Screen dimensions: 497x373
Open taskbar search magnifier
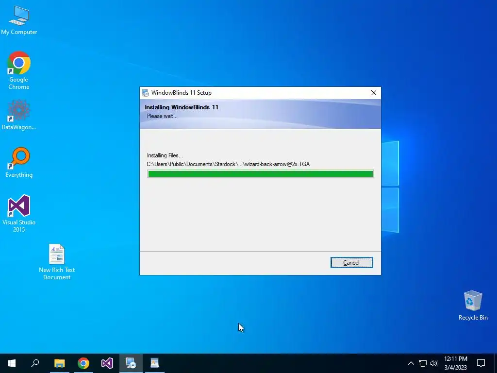click(x=35, y=363)
